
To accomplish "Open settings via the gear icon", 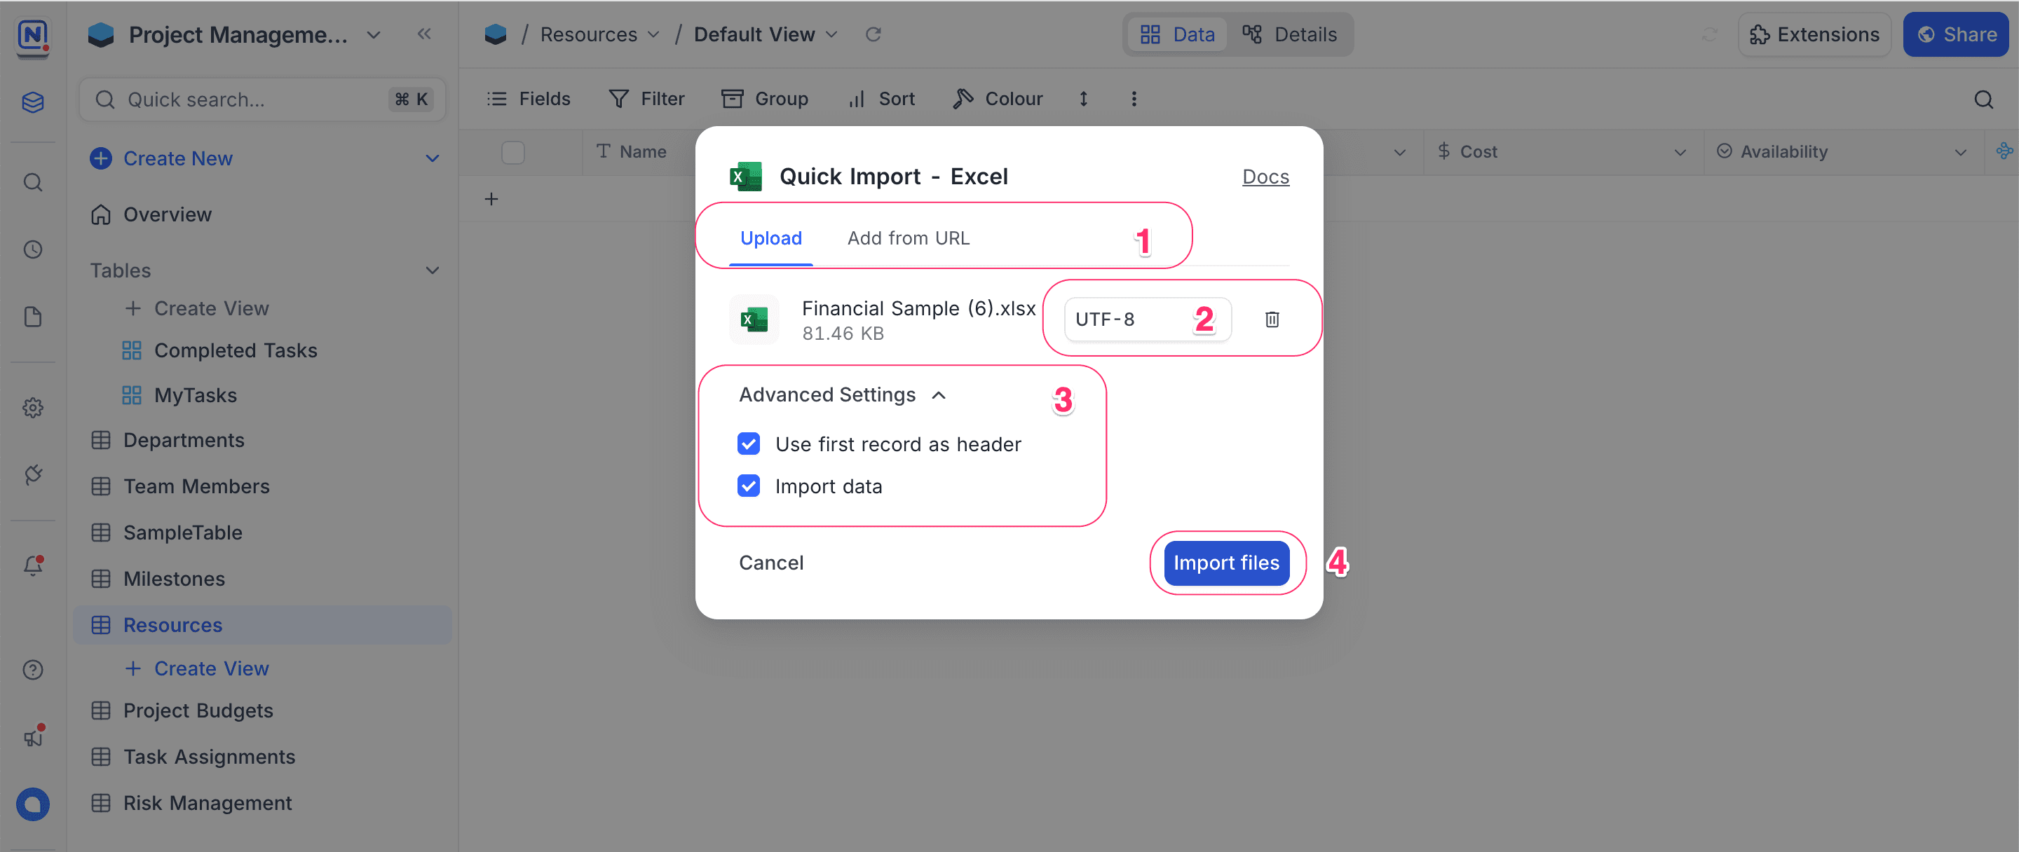I will (x=33, y=407).
